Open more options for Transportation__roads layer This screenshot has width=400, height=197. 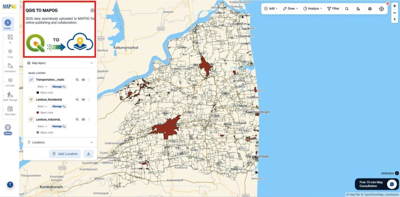click(x=89, y=79)
